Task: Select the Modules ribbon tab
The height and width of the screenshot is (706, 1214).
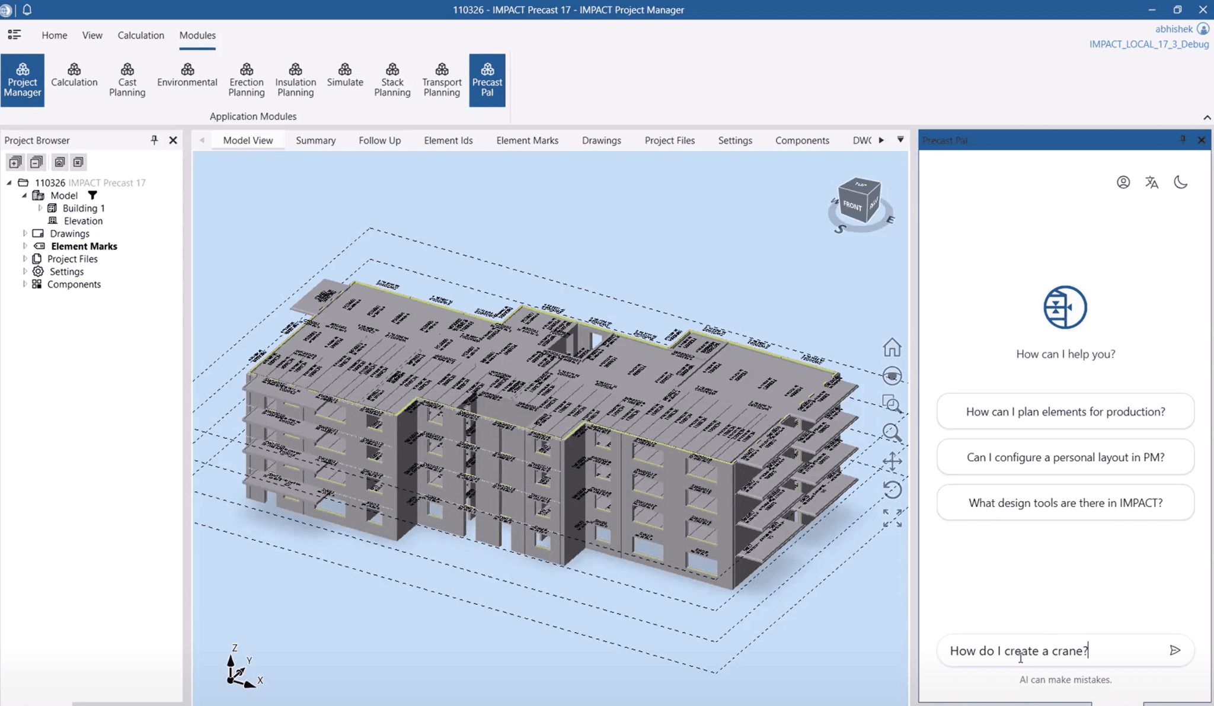Action: pyautogui.click(x=197, y=36)
